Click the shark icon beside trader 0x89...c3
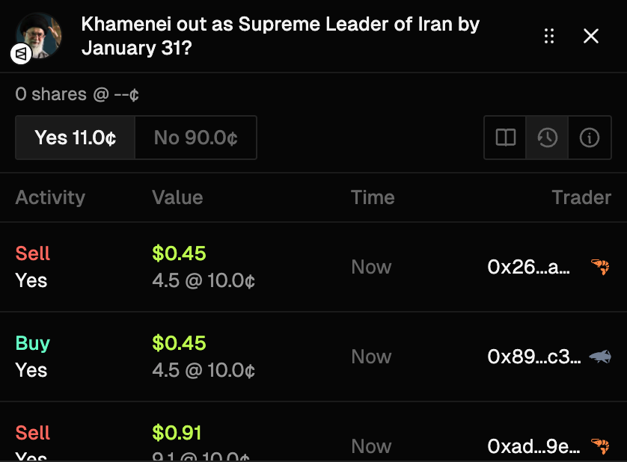Screen dimensions: 627x462 pyautogui.click(x=600, y=357)
